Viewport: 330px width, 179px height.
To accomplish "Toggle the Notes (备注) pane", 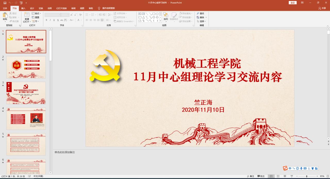I will [250, 176].
